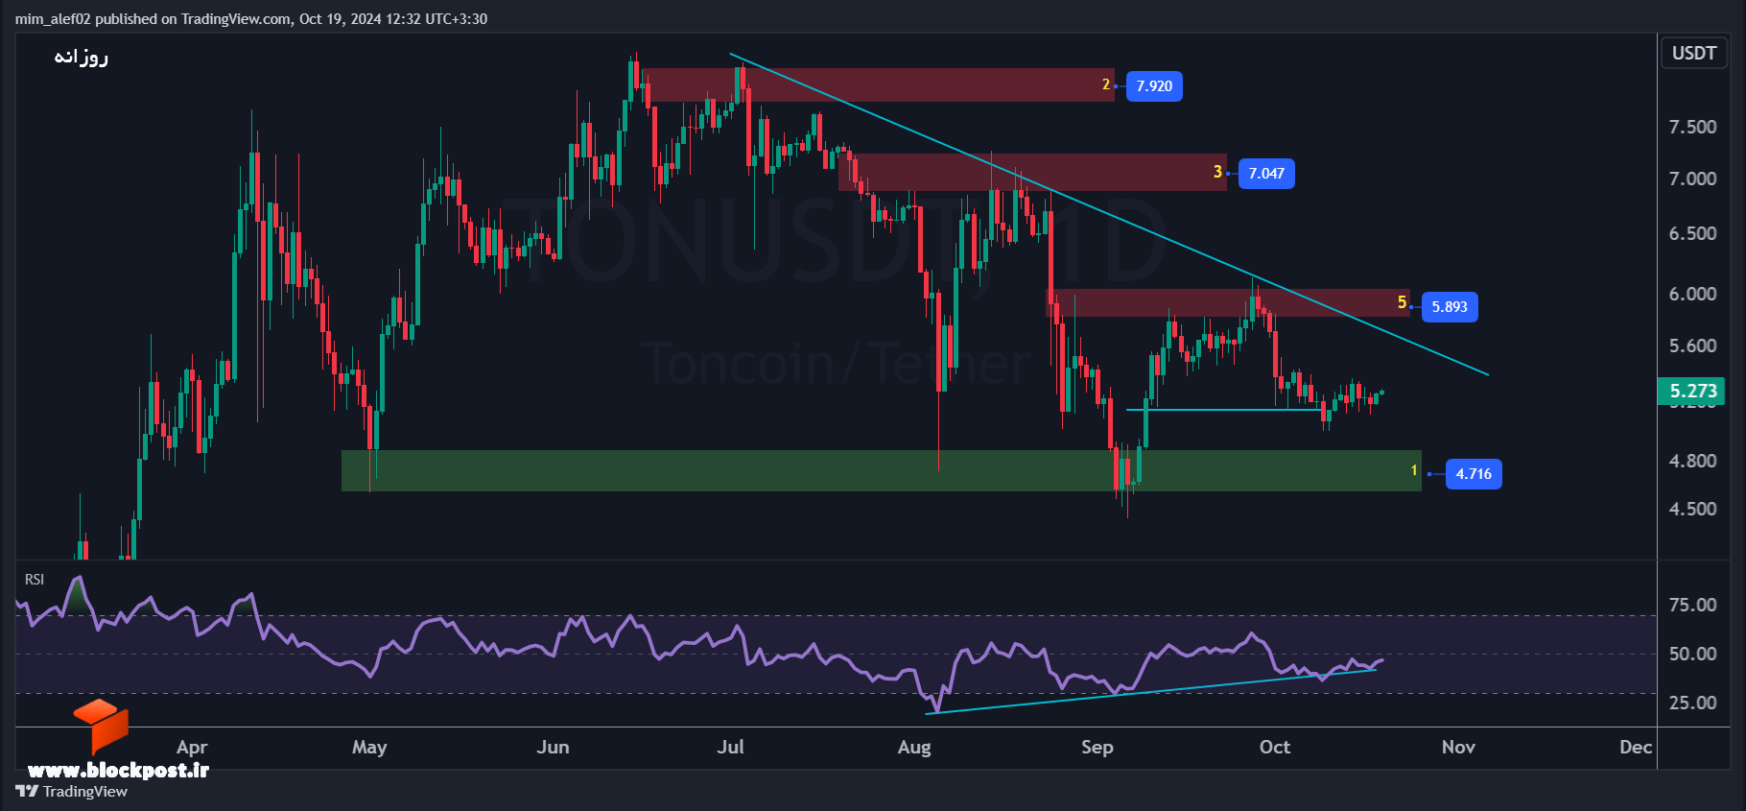The height and width of the screenshot is (811, 1746).
Task: Click the 4.716 price label
Action: (1474, 474)
